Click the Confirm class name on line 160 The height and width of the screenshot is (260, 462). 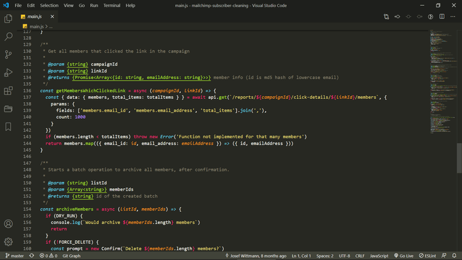[x=110, y=249]
